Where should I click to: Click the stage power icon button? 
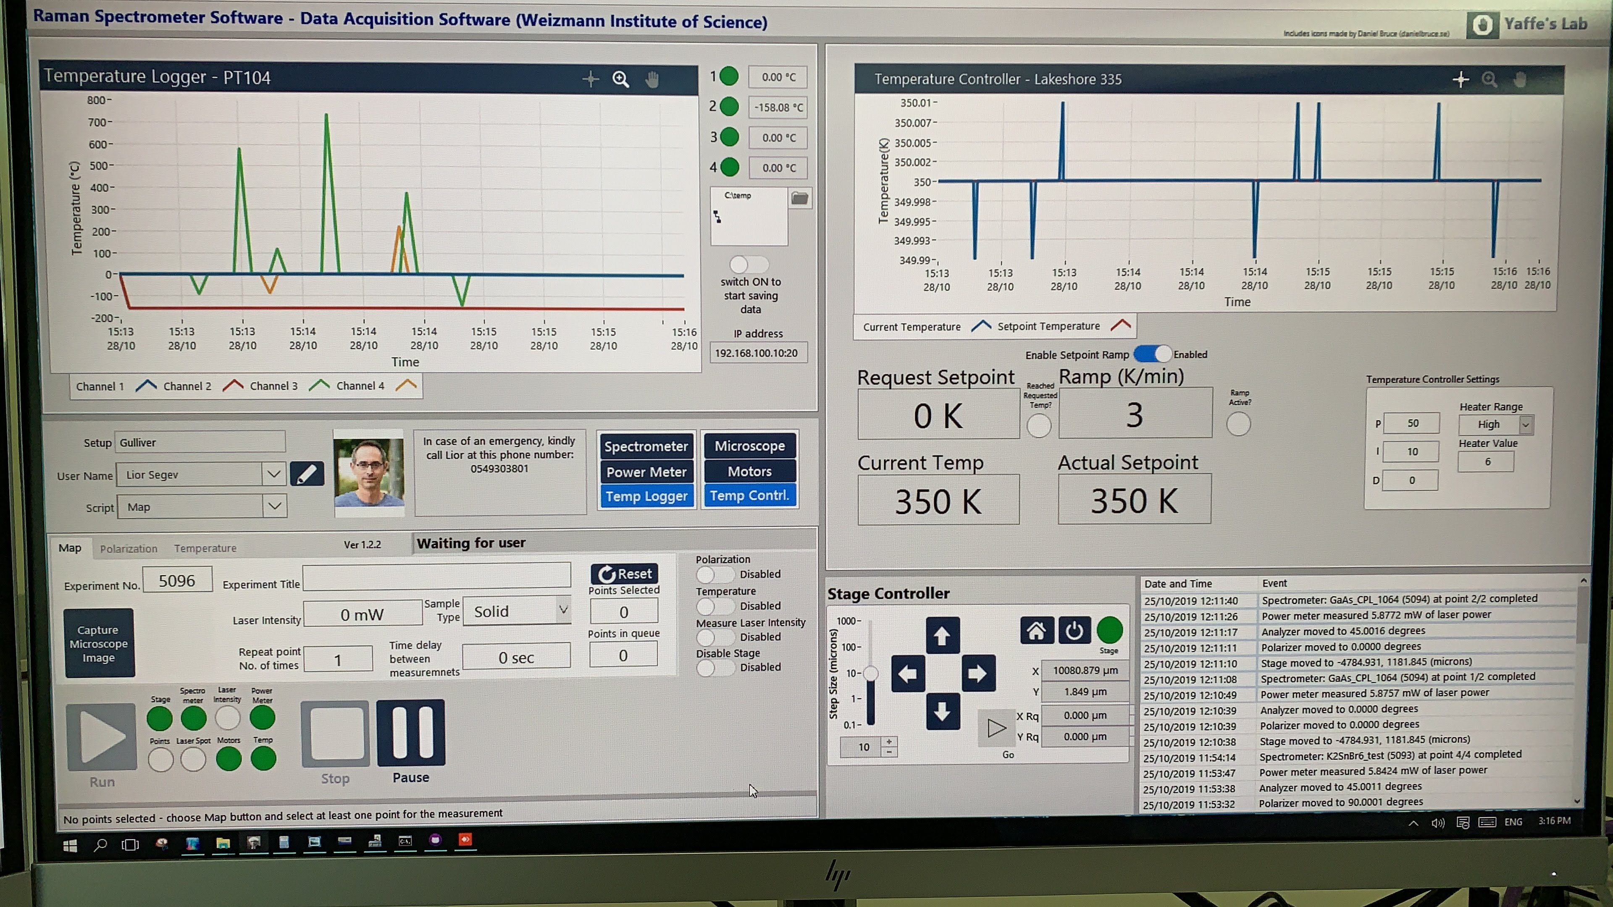[x=1074, y=630]
